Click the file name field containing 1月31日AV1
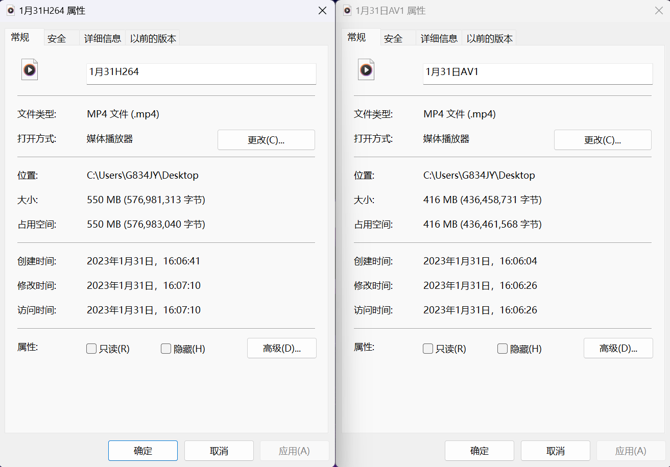The width and height of the screenshot is (670, 467). click(x=538, y=73)
